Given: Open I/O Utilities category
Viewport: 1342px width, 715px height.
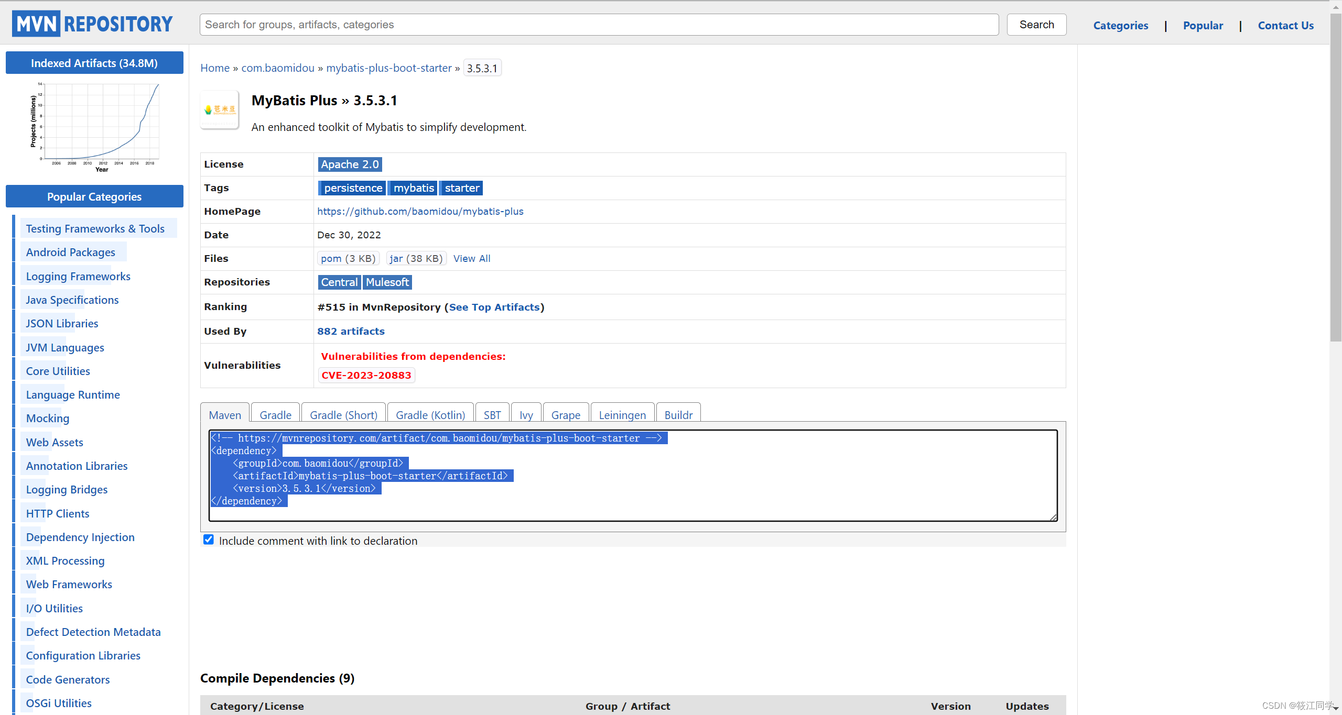Looking at the screenshot, I should (x=55, y=609).
